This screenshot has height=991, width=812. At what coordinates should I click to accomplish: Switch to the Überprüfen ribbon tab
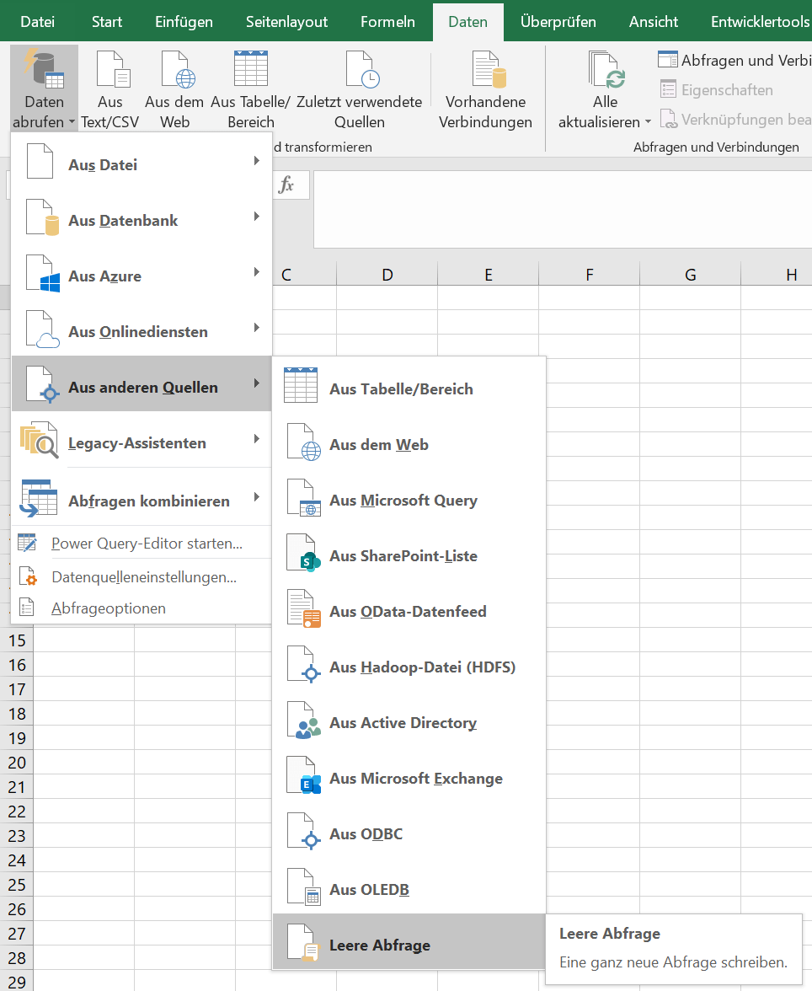point(558,22)
